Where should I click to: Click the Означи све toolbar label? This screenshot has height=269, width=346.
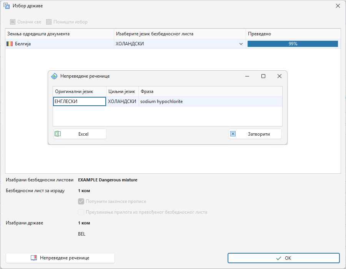(29, 22)
